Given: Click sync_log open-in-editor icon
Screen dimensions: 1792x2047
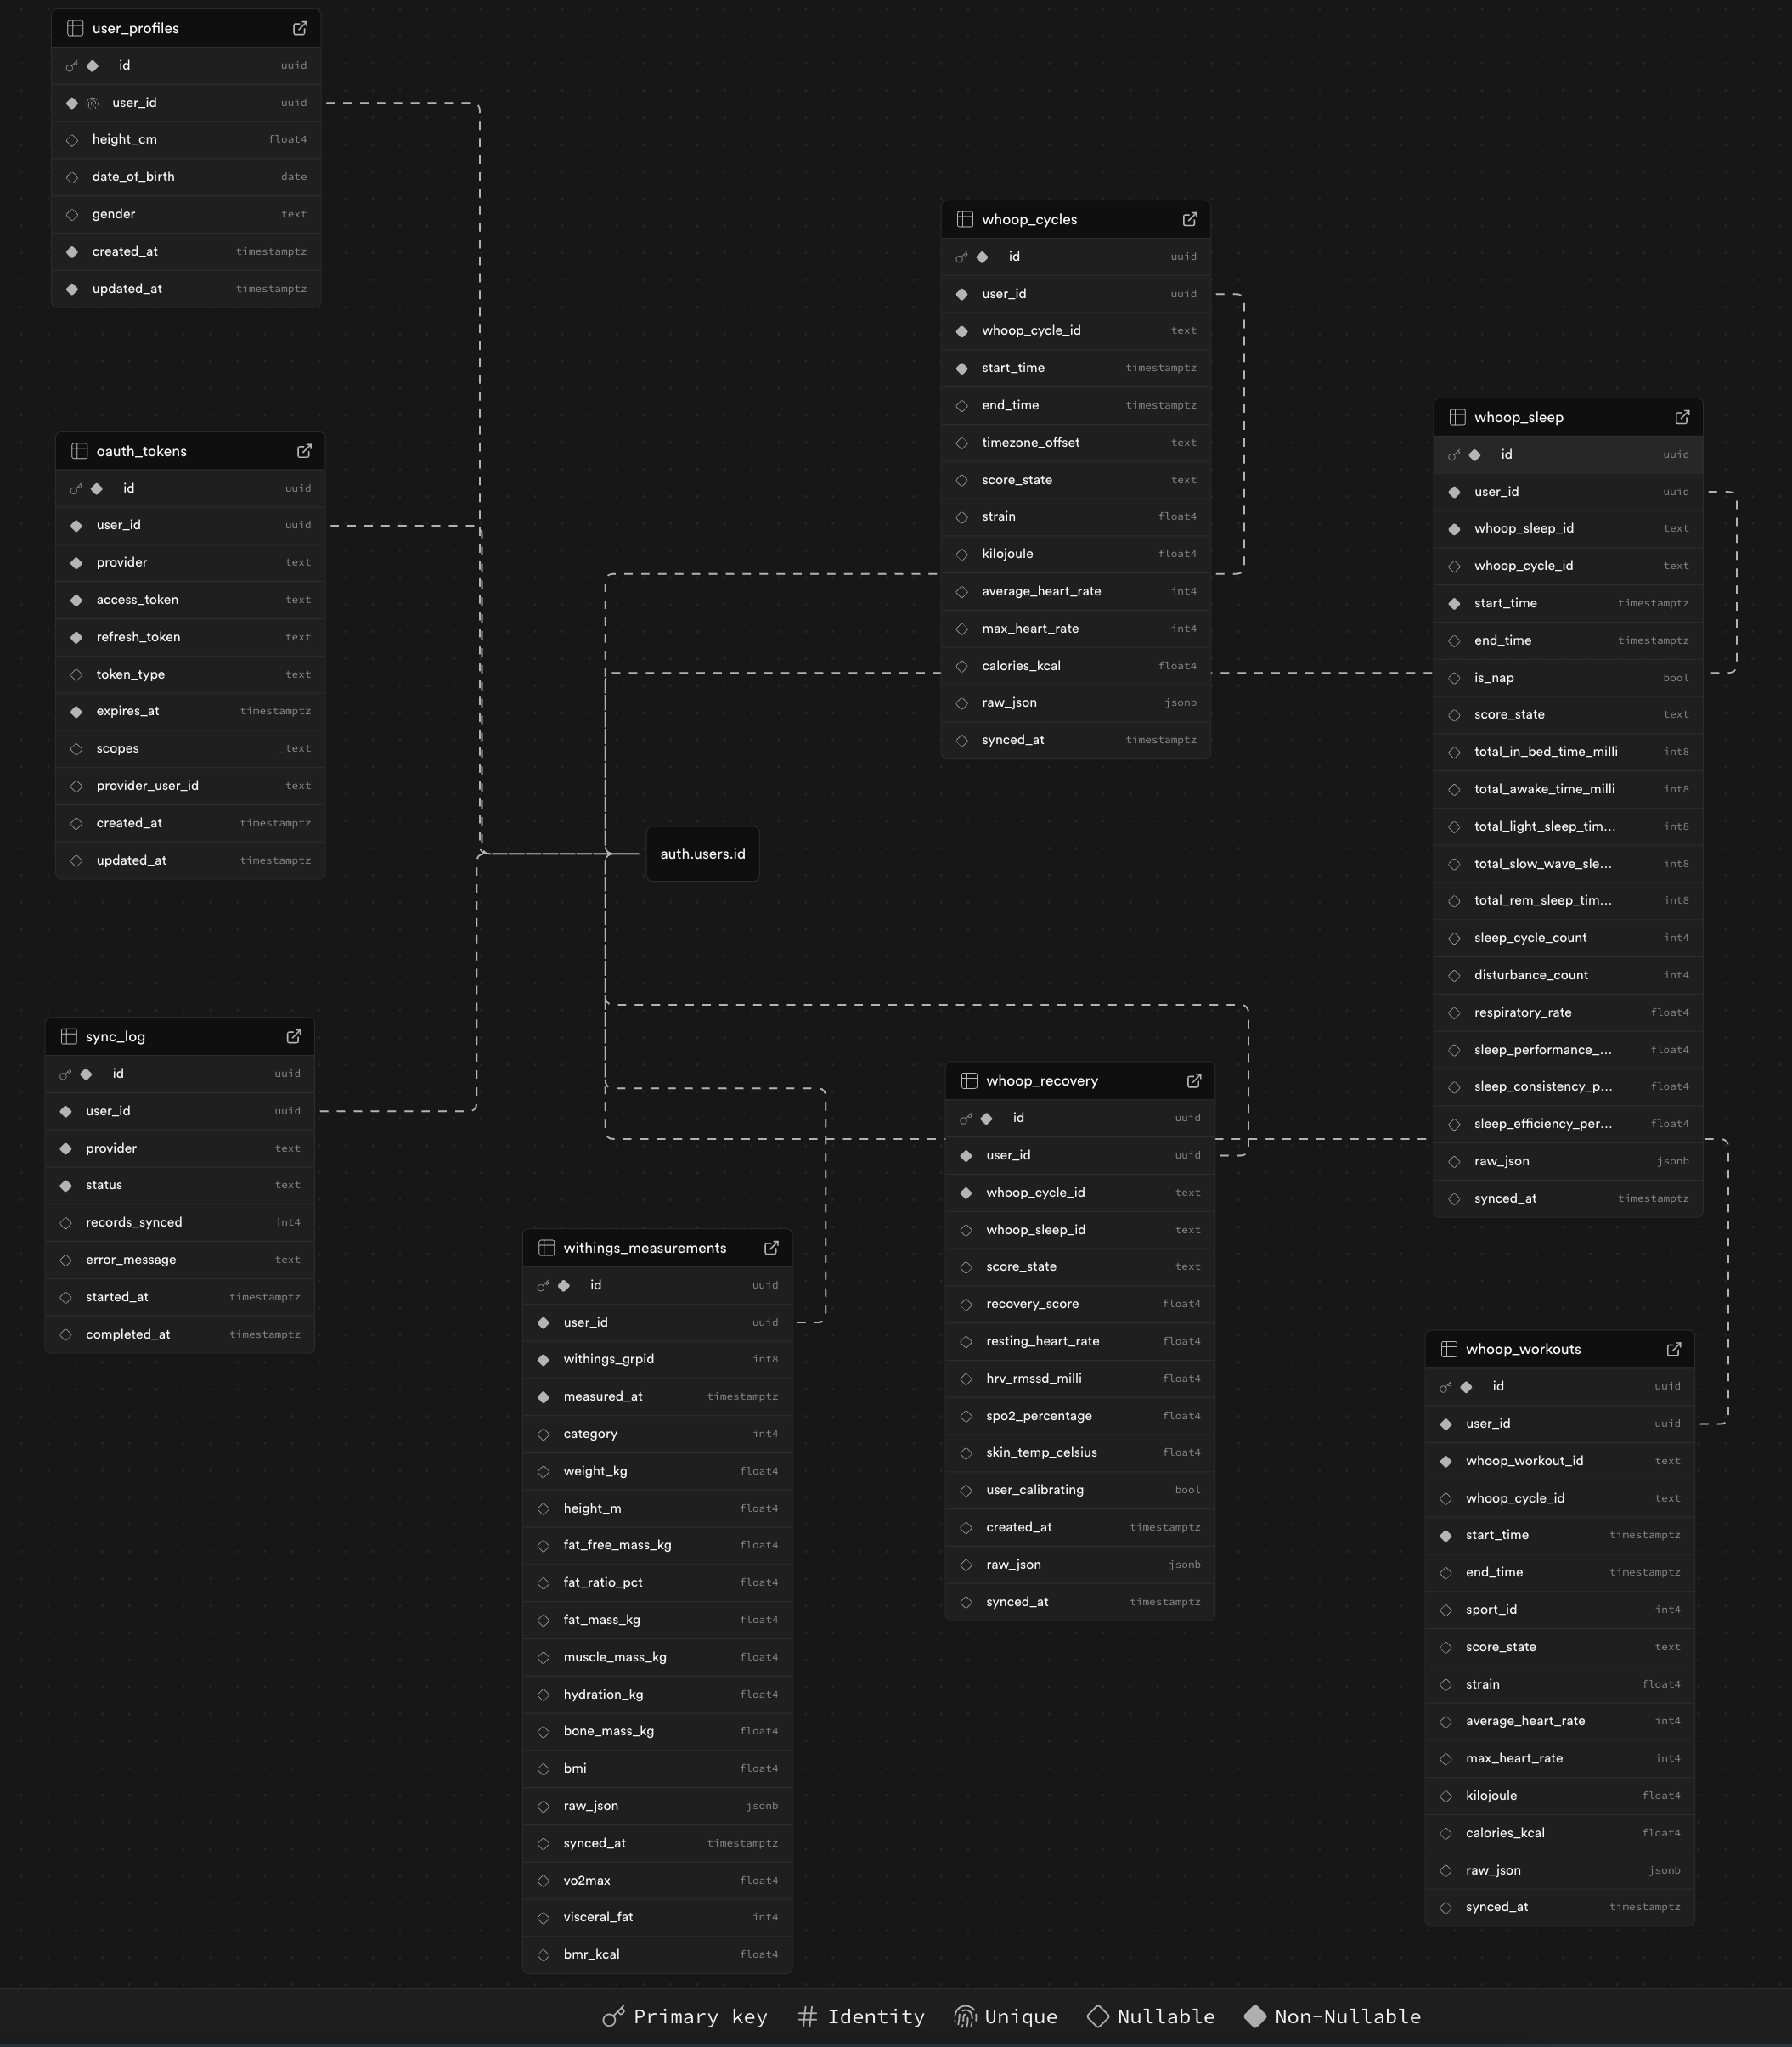Looking at the screenshot, I should click(294, 1036).
